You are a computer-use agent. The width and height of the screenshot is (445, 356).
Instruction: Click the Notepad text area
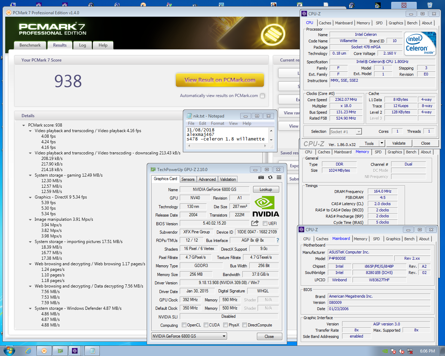click(x=227, y=135)
